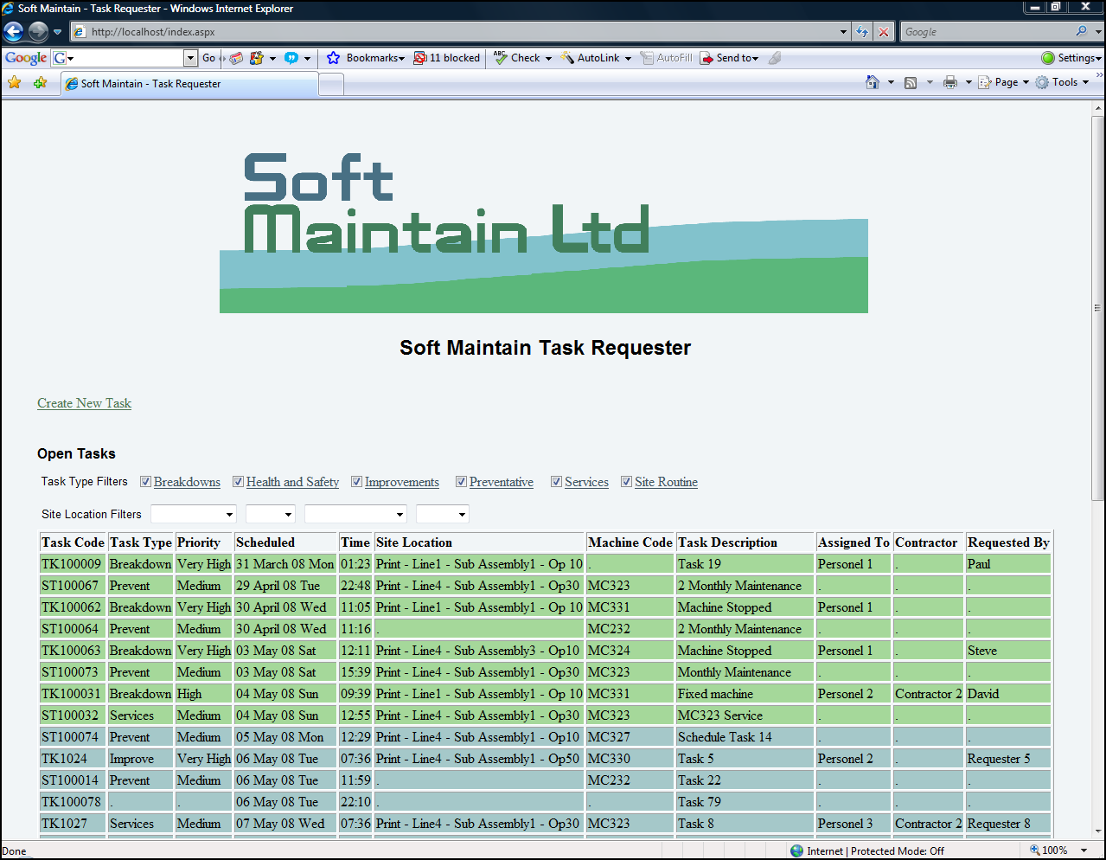Click the Tools gear menu

(1062, 82)
